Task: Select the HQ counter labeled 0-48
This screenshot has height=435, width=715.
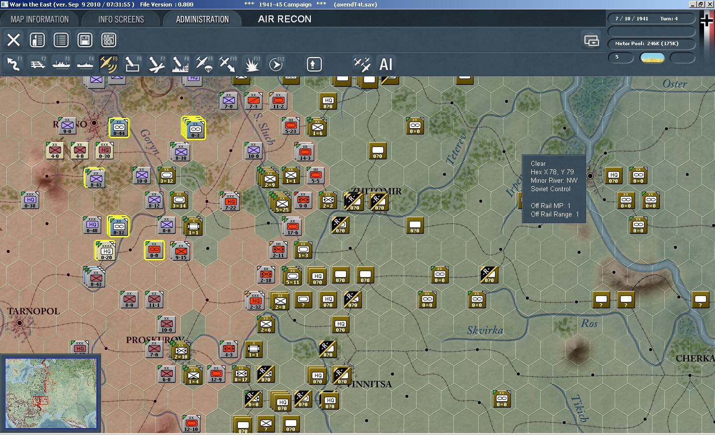Action: (92, 225)
